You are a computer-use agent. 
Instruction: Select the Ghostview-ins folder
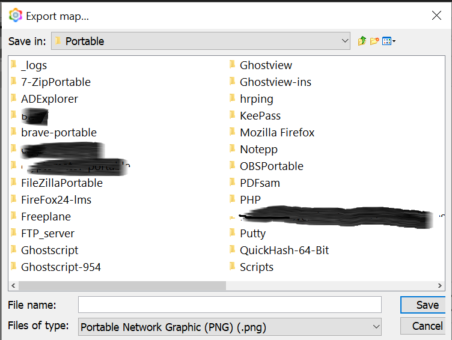click(275, 82)
